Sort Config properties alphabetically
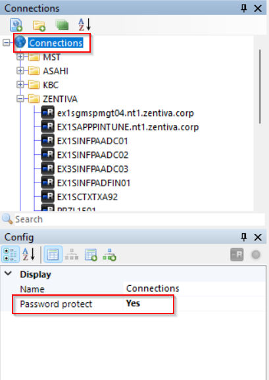The width and height of the screenshot is (269, 380). pyautogui.click(x=29, y=254)
